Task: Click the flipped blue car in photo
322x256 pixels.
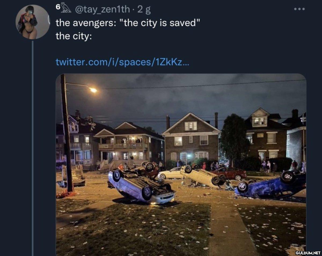Action: pos(270,185)
